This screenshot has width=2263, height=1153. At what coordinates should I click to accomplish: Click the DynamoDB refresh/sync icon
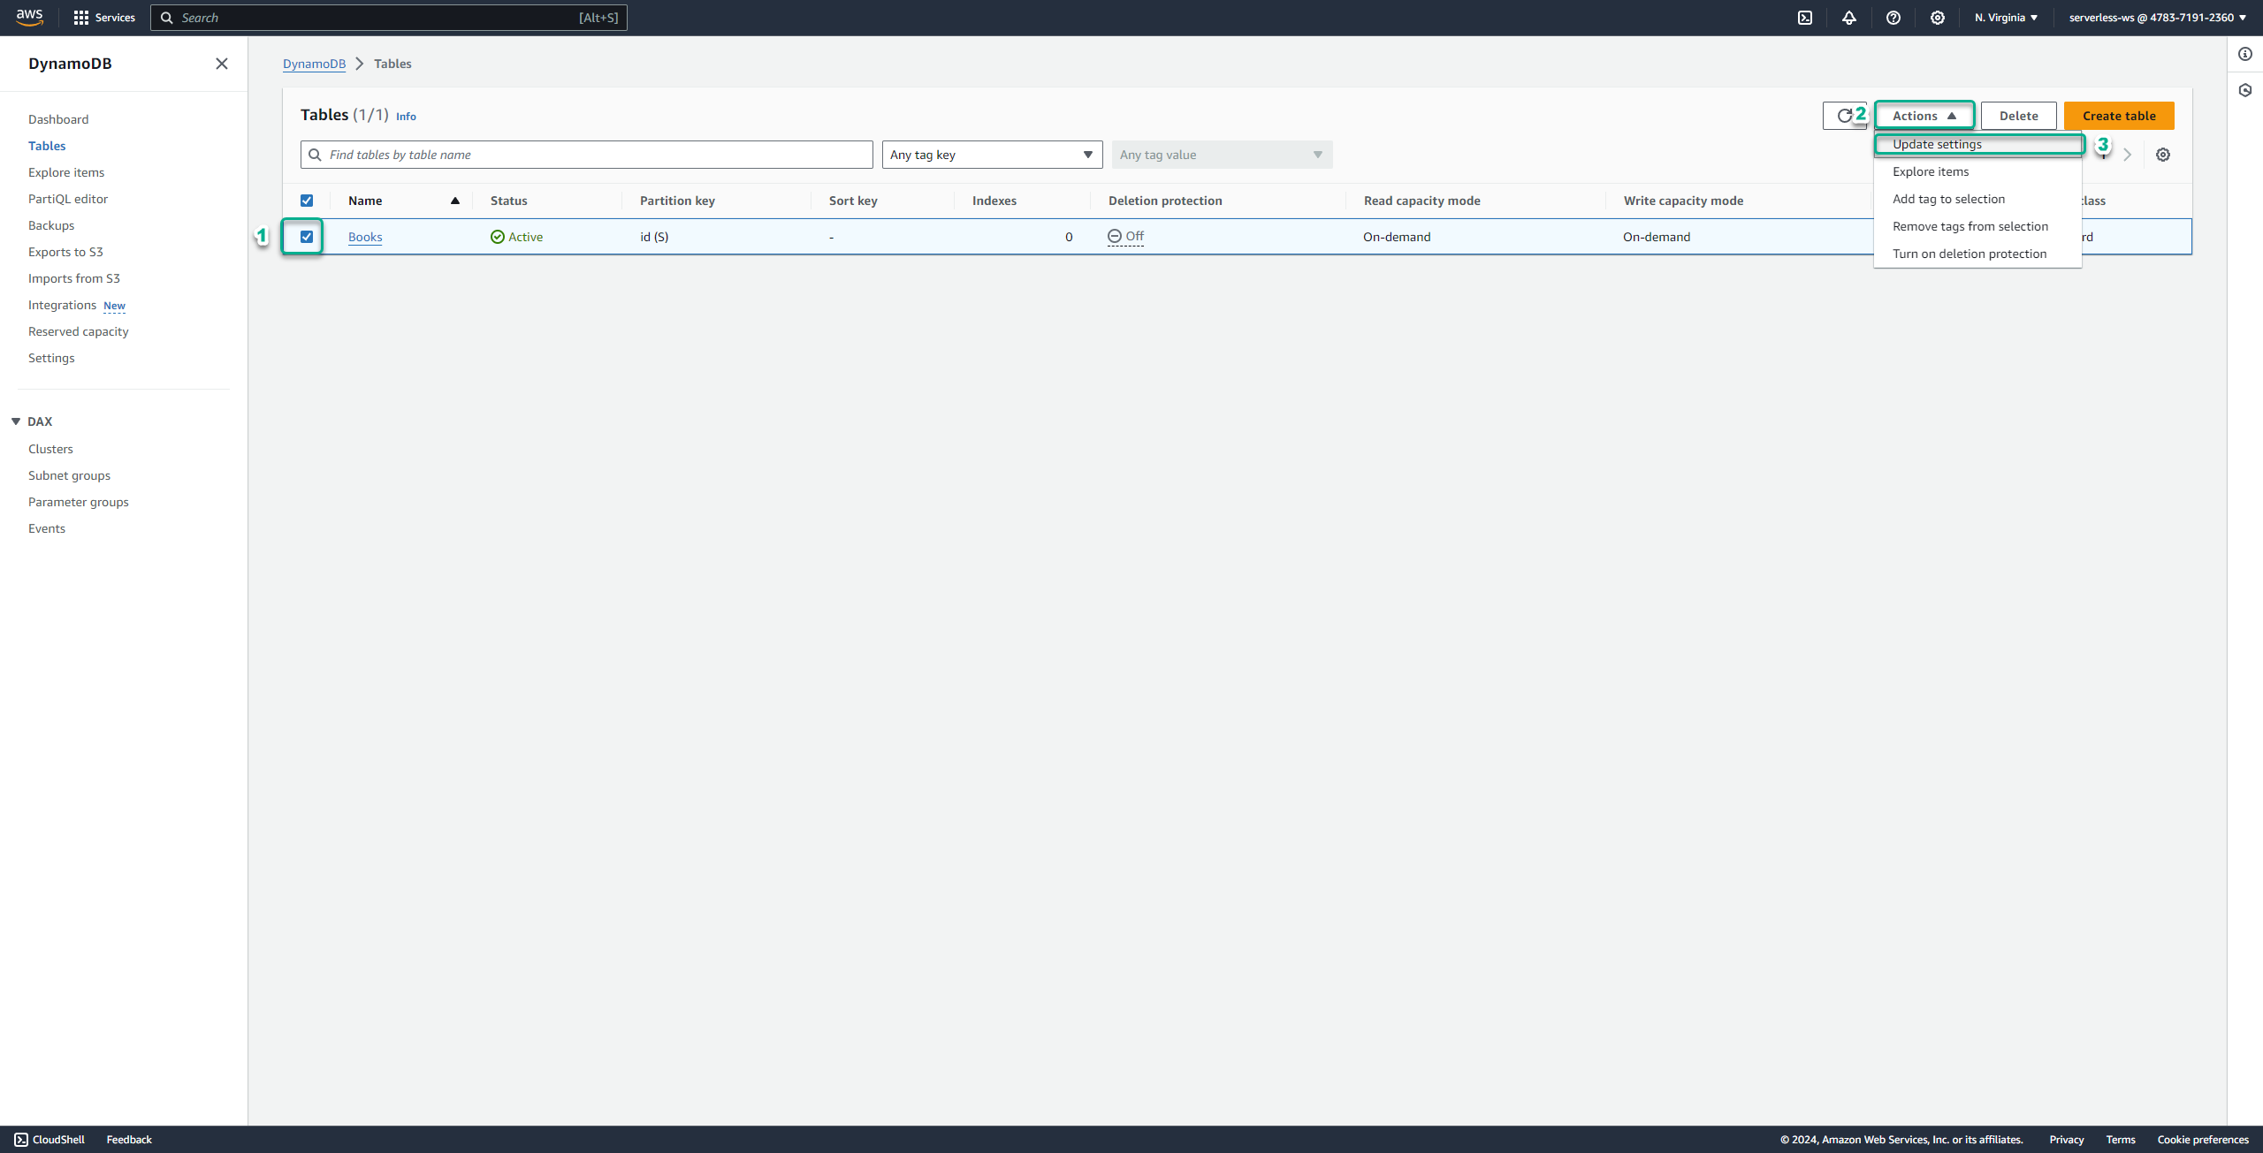point(1844,115)
